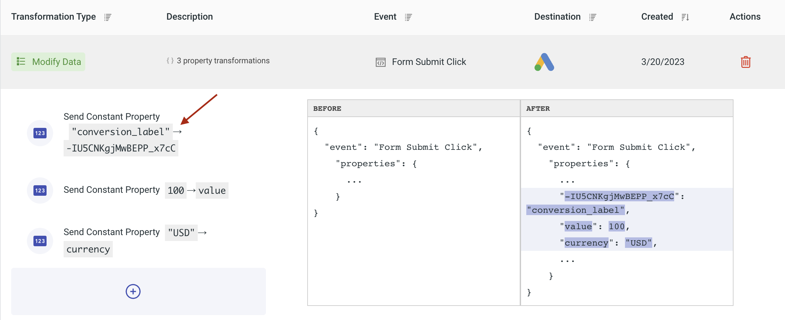785x320 pixels.
Task: Click the Form Submit Click event icon
Action: [x=380, y=62]
